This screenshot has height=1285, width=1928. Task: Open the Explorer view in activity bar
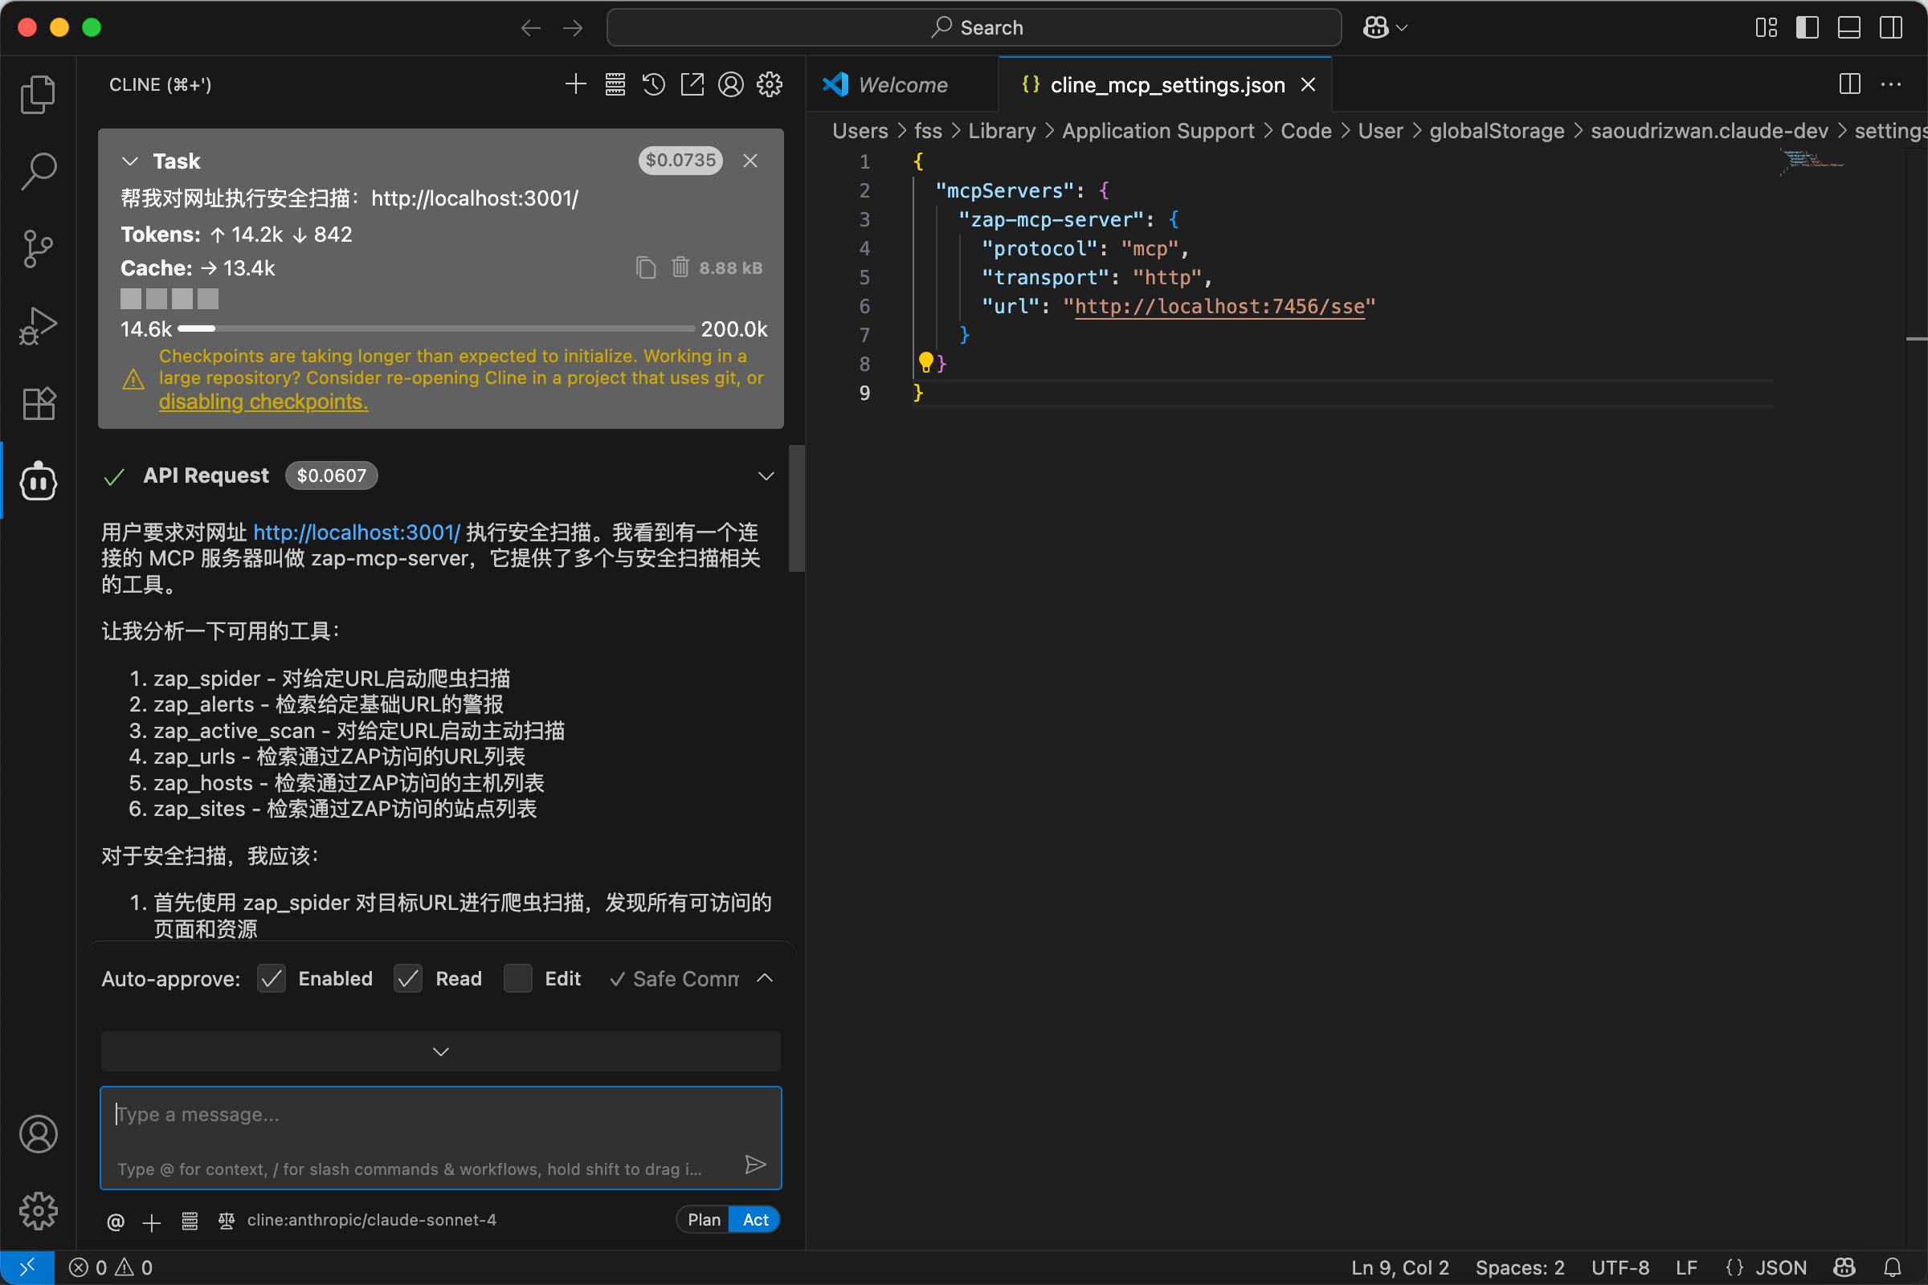pos(38,94)
